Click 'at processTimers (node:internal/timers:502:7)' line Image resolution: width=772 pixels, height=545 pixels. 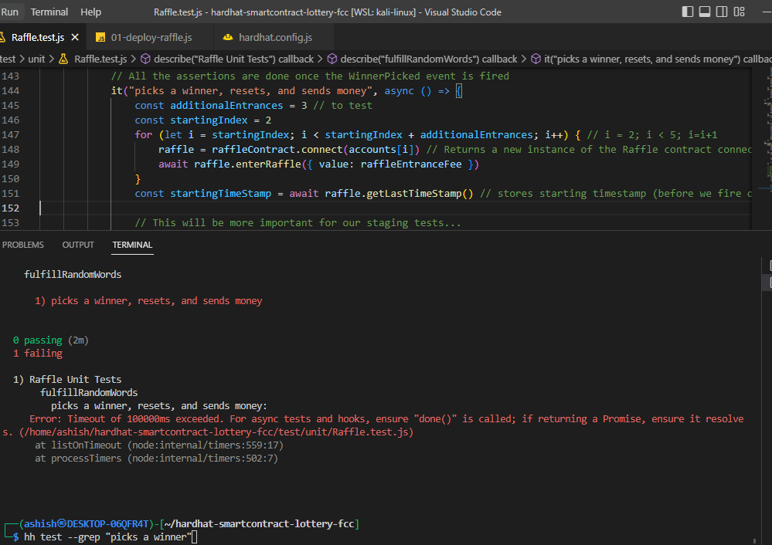coord(156,459)
